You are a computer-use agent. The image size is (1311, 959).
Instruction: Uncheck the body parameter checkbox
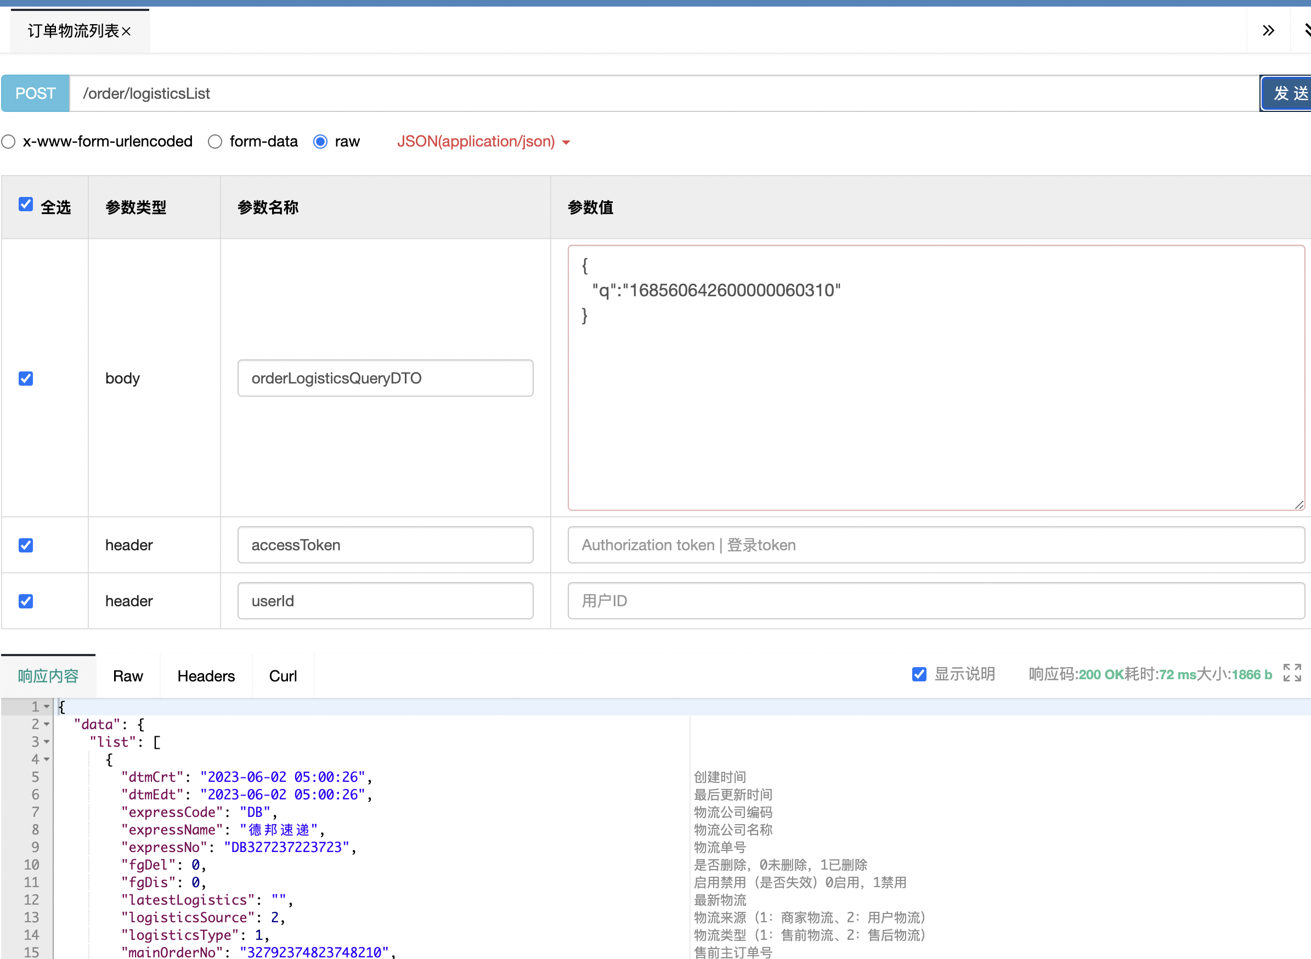(26, 379)
